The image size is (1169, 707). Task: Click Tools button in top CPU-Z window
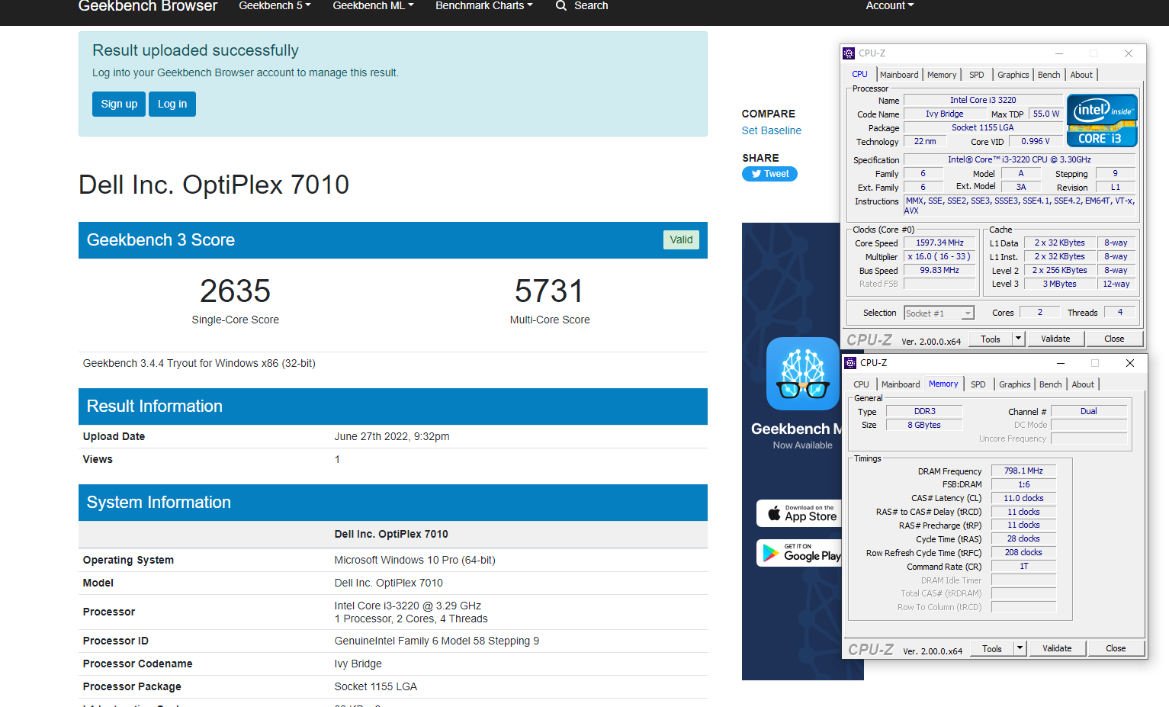click(x=991, y=339)
